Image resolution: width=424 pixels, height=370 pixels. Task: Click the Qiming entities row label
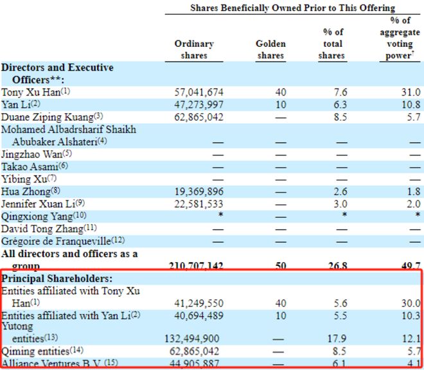click(42, 351)
